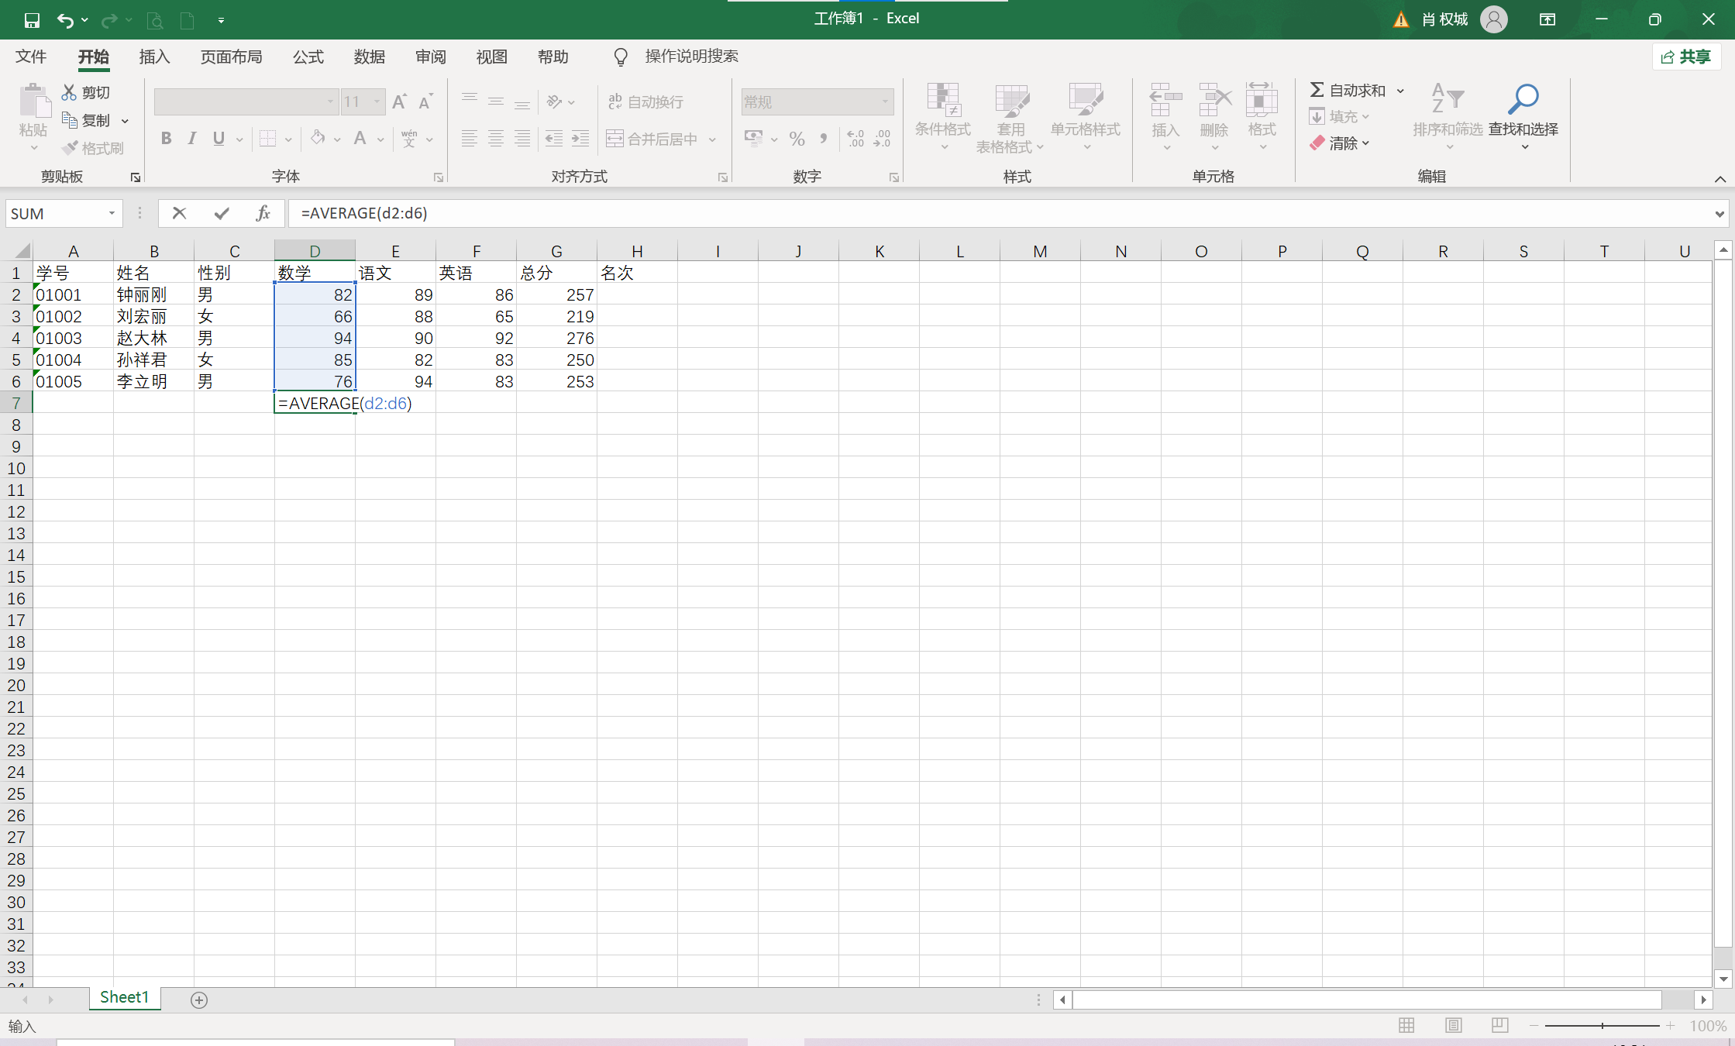Click the Undo arrow icon
1735x1046 pixels.
coord(65,20)
